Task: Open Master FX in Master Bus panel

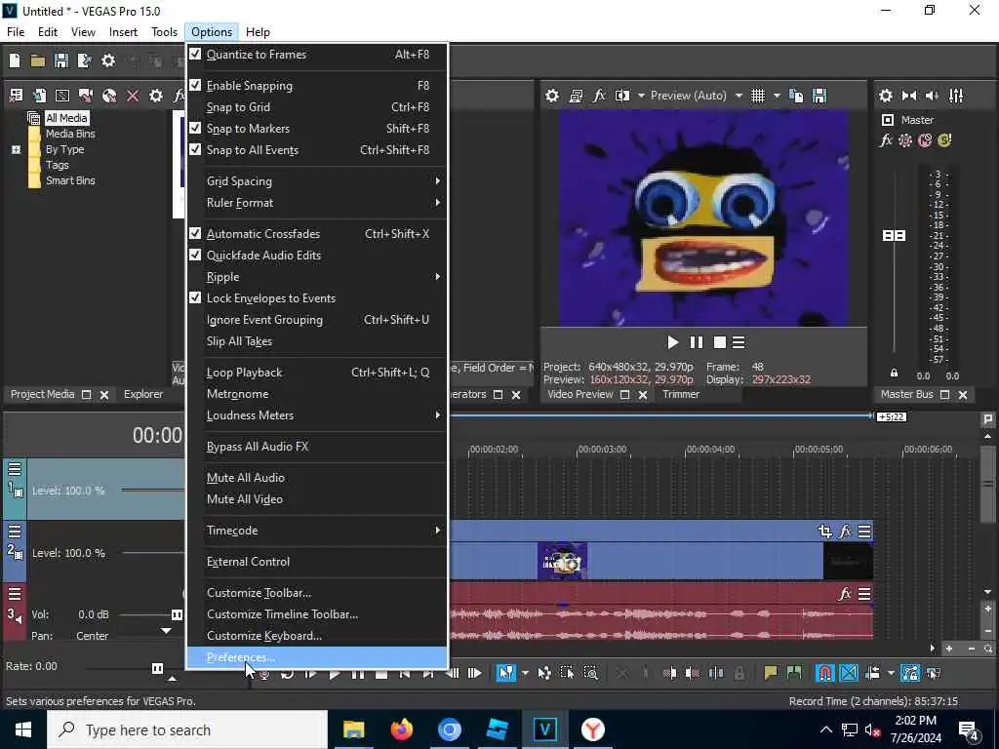Action: pos(886,140)
